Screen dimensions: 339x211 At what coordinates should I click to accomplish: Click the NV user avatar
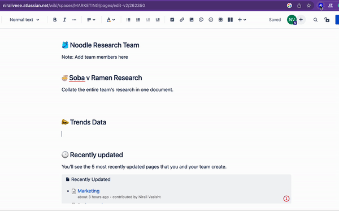click(292, 20)
